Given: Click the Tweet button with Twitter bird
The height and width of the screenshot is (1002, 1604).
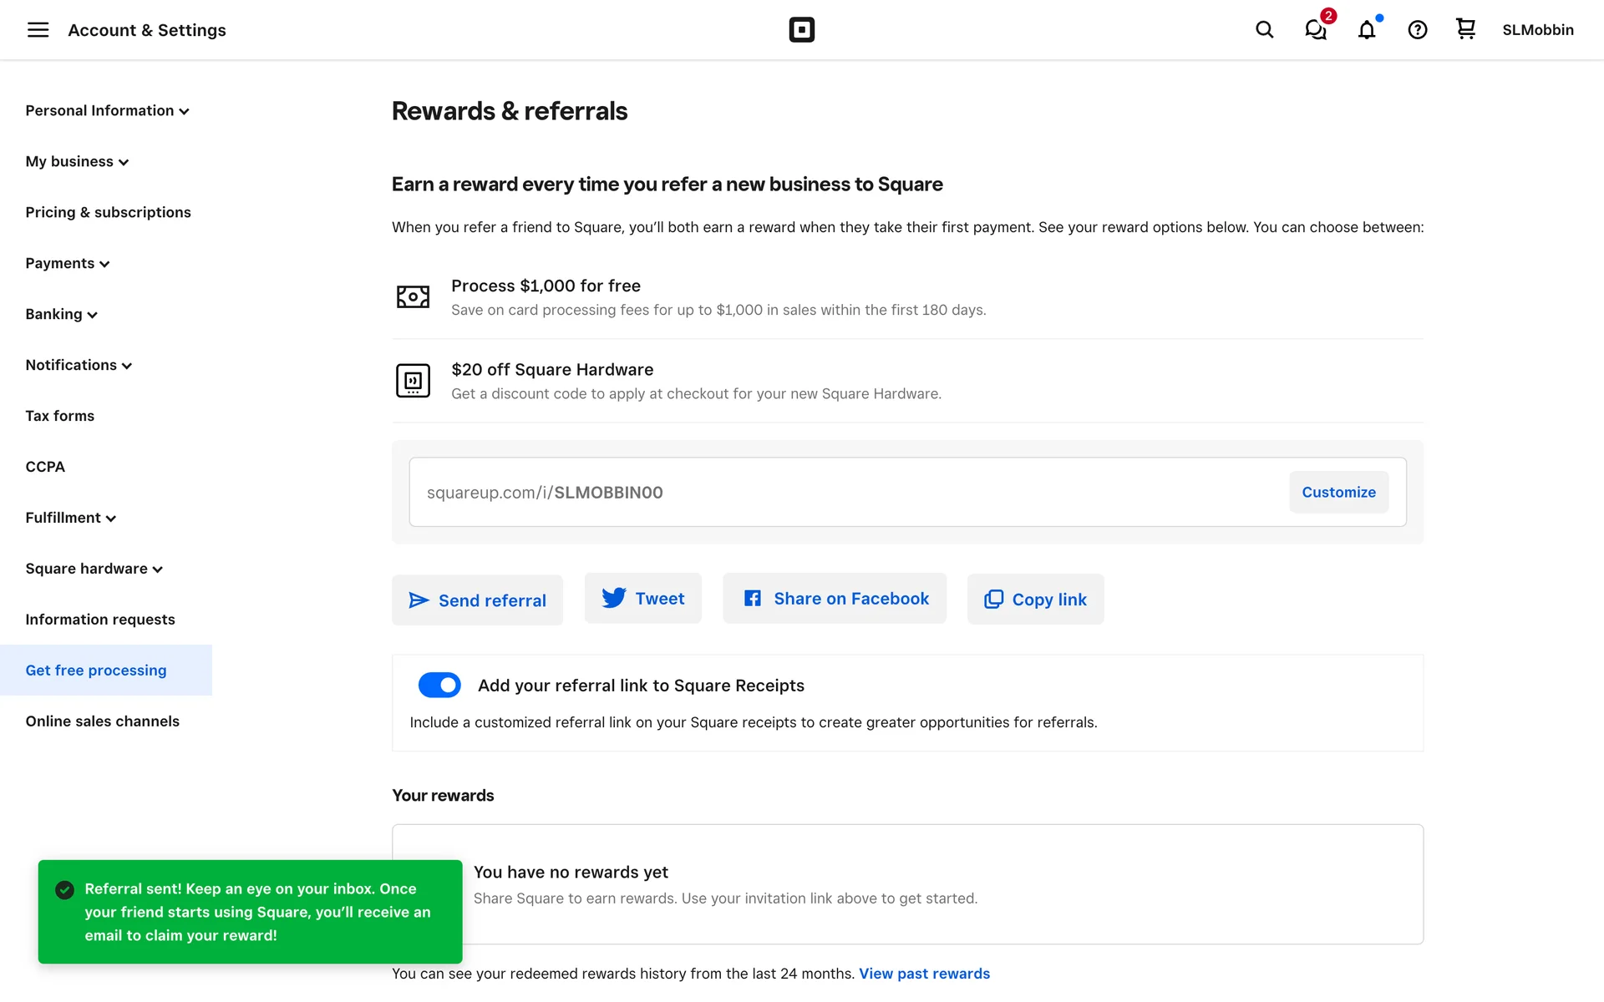Looking at the screenshot, I should click(x=642, y=598).
